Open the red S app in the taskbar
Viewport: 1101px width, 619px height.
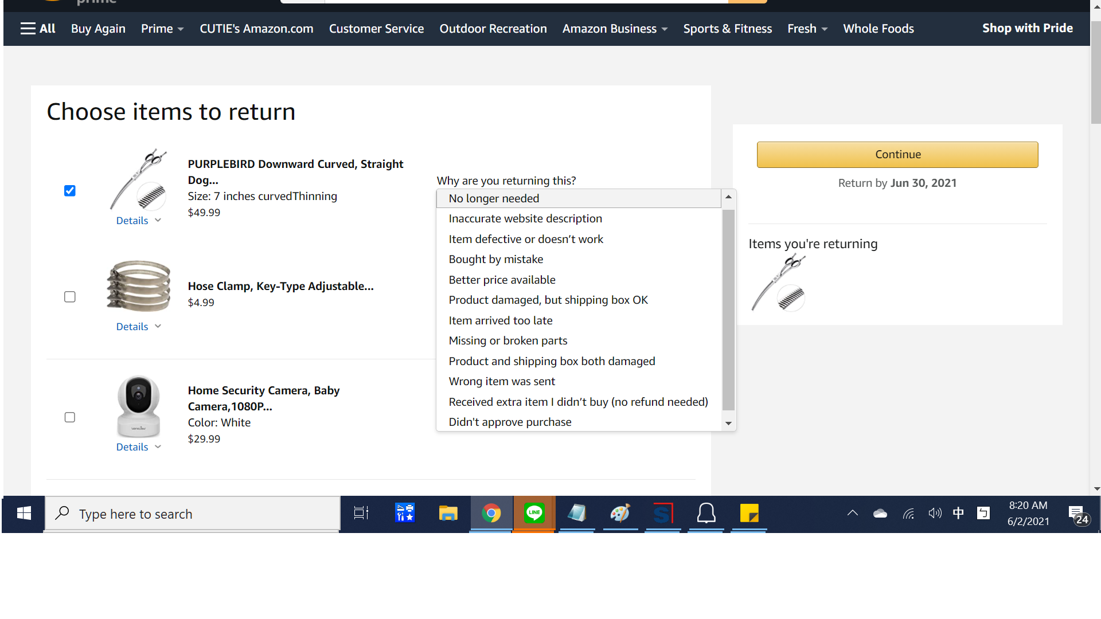(x=663, y=514)
